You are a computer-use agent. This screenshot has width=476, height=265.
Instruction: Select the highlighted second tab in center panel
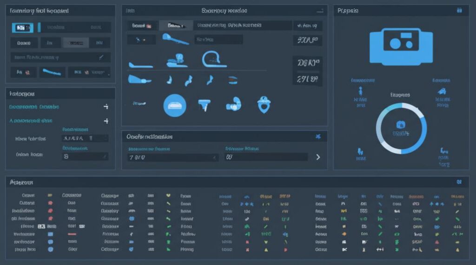[175, 26]
